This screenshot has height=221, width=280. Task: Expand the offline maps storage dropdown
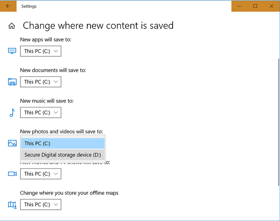click(41, 205)
